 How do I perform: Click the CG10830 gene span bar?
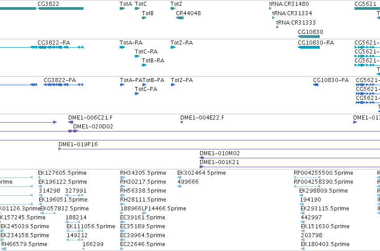click(309, 37)
